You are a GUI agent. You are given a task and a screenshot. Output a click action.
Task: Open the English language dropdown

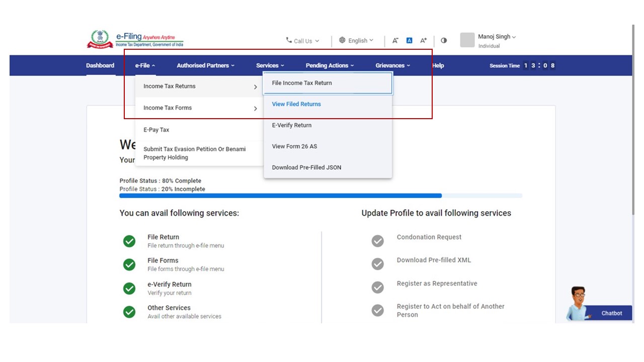(357, 41)
